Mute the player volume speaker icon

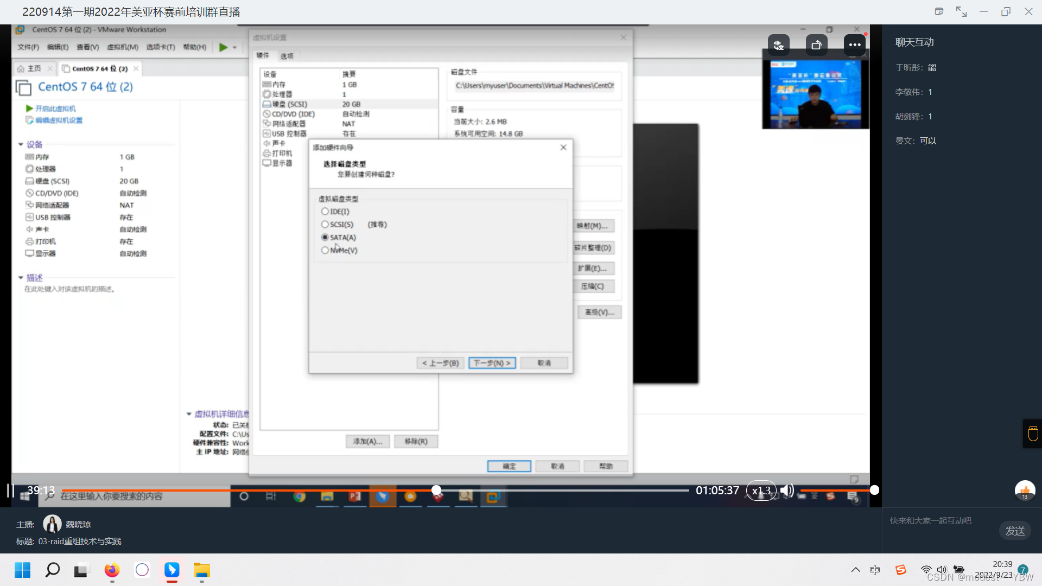coord(786,491)
